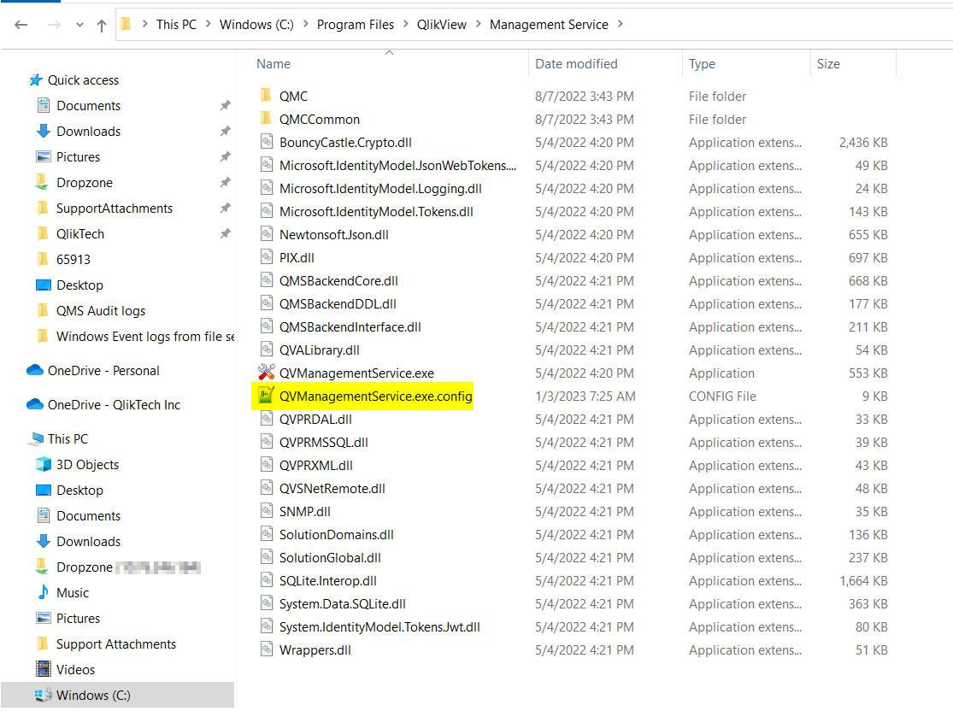Image resolution: width=953 pixels, height=711 pixels.
Task: Select the Newtonsoft.Json.dll file
Action: pyautogui.click(x=333, y=235)
